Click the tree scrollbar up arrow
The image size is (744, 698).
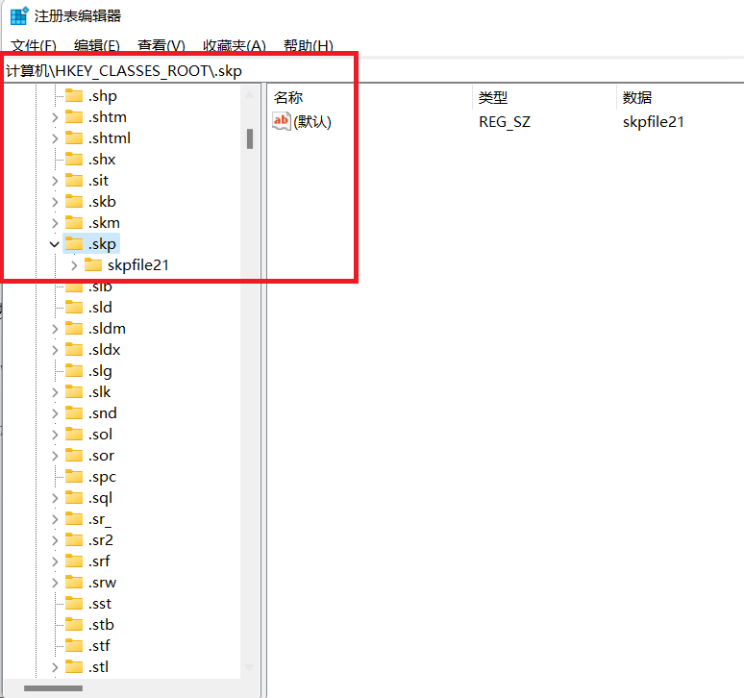[250, 95]
